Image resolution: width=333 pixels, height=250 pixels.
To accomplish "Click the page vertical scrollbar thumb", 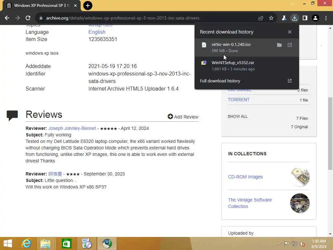I will (330, 133).
